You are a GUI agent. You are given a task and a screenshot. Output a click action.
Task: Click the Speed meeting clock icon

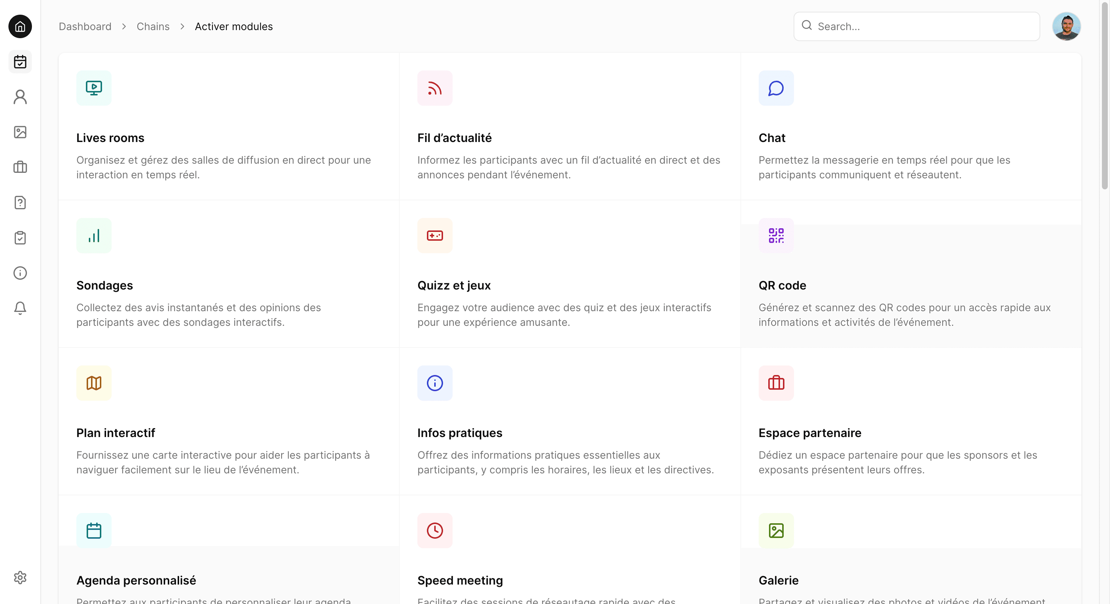coord(435,530)
